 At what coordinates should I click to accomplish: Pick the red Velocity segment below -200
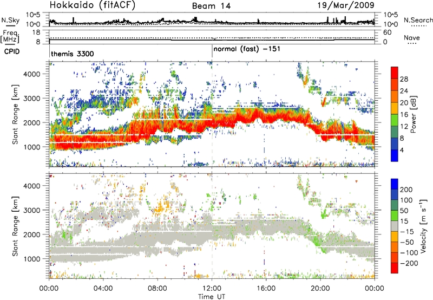point(395,268)
